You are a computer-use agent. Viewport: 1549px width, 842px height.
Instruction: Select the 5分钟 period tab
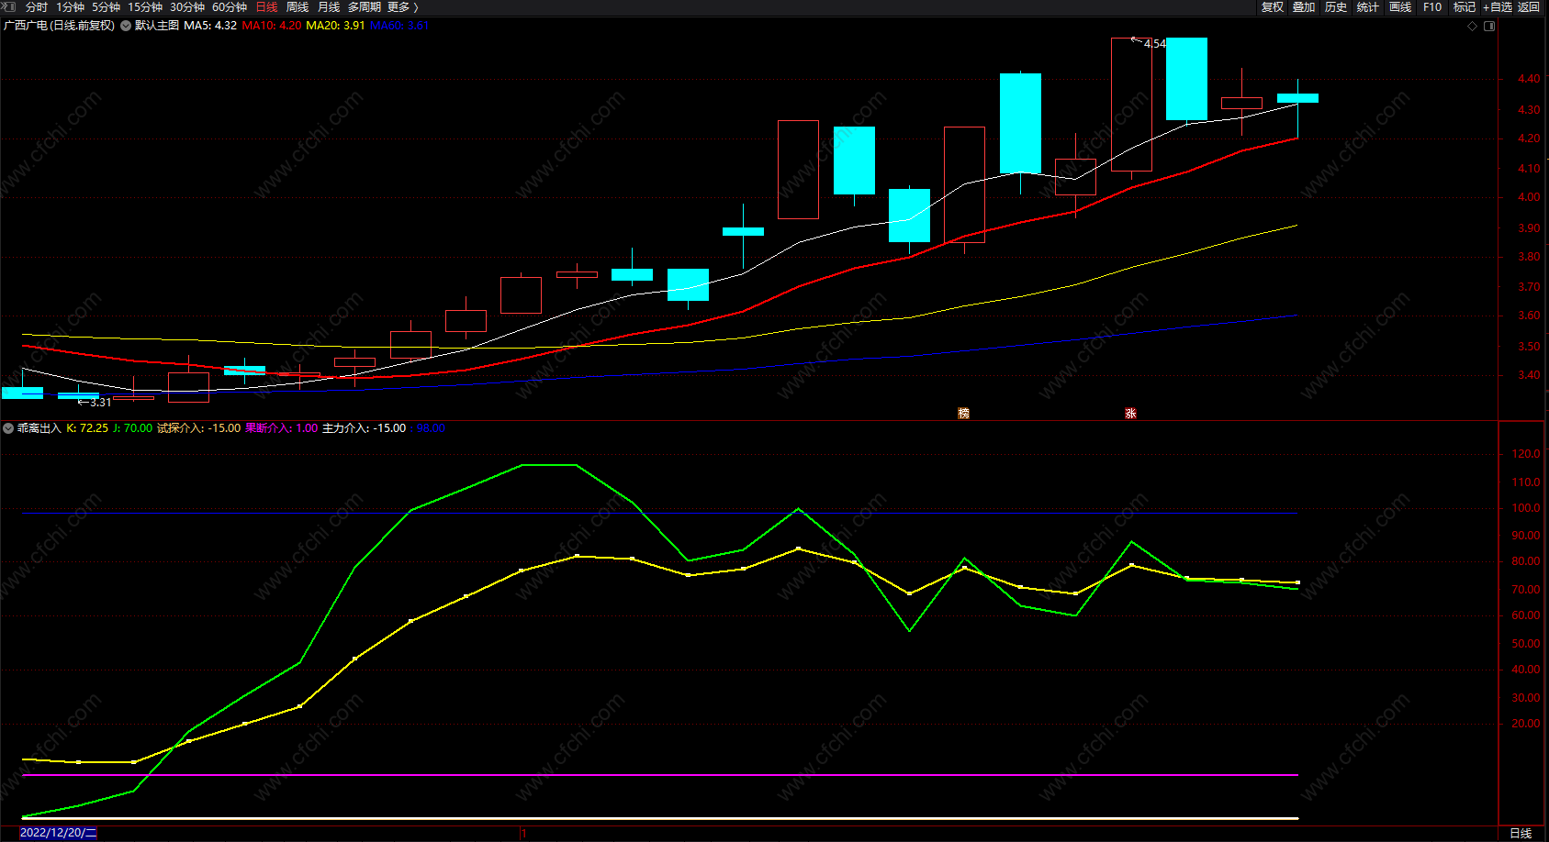click(106, 7)
